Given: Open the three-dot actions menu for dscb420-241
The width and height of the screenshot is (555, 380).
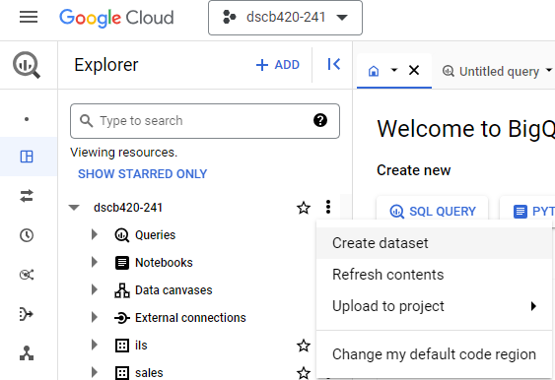Looking at the screenshot, I should click(x=328, y=207).
